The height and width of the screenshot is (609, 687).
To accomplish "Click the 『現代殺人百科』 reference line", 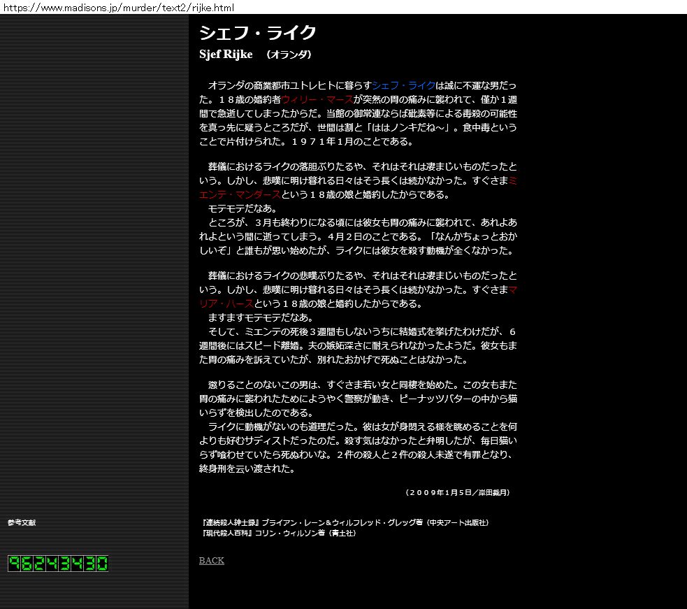I will 278,533.
